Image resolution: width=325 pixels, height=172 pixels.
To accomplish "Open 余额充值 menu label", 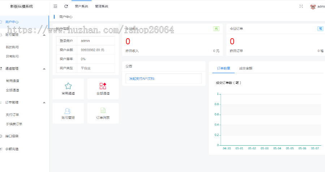I will point(12,149).
